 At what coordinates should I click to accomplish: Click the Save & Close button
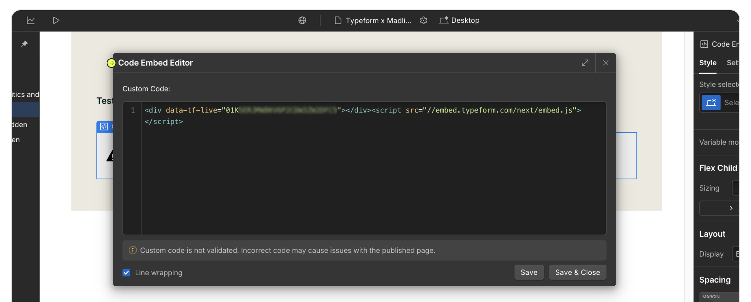tap(578, 272)
